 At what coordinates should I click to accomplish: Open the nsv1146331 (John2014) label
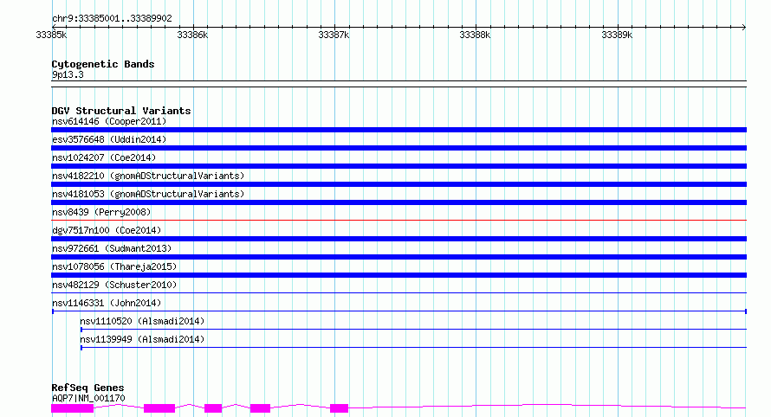107,303
